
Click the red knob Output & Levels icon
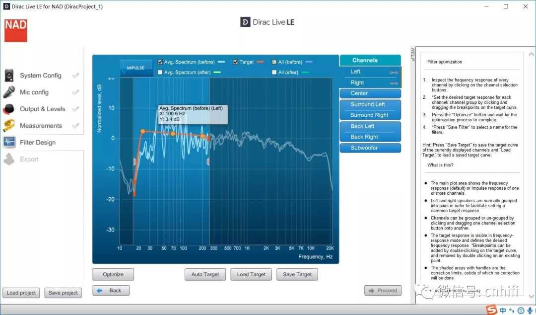point(9,109)
